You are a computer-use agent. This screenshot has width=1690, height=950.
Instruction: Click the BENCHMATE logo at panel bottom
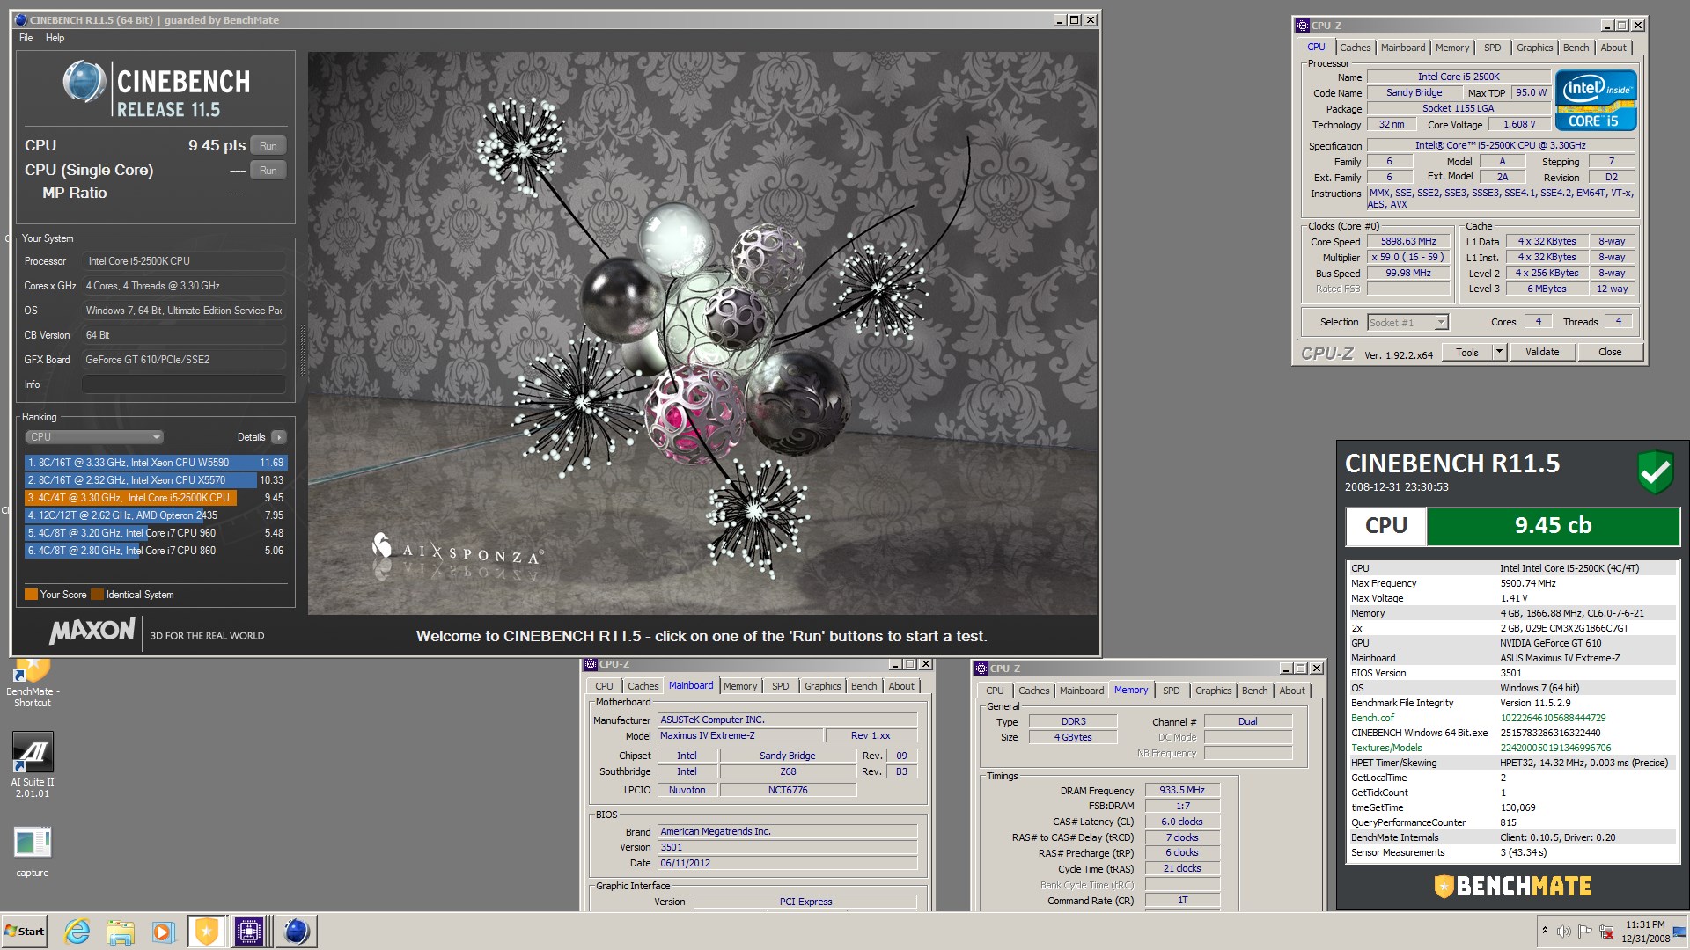coord(1512,886)
